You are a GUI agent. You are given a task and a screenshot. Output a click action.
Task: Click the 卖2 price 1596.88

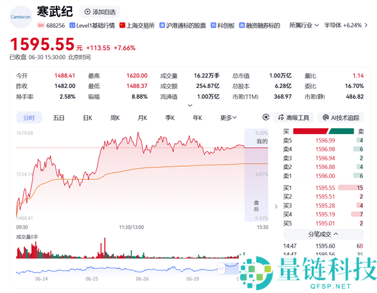tap(325, 167)
